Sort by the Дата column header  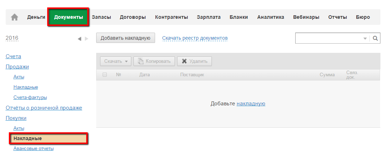pos(144,75)
